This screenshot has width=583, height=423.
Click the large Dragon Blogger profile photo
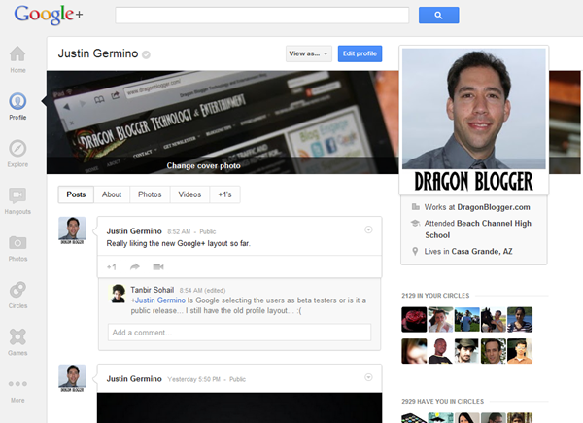tap(474, 120)
